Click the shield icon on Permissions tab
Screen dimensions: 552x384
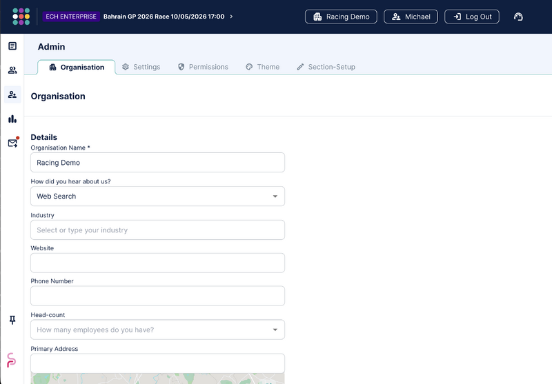[181, 67]
